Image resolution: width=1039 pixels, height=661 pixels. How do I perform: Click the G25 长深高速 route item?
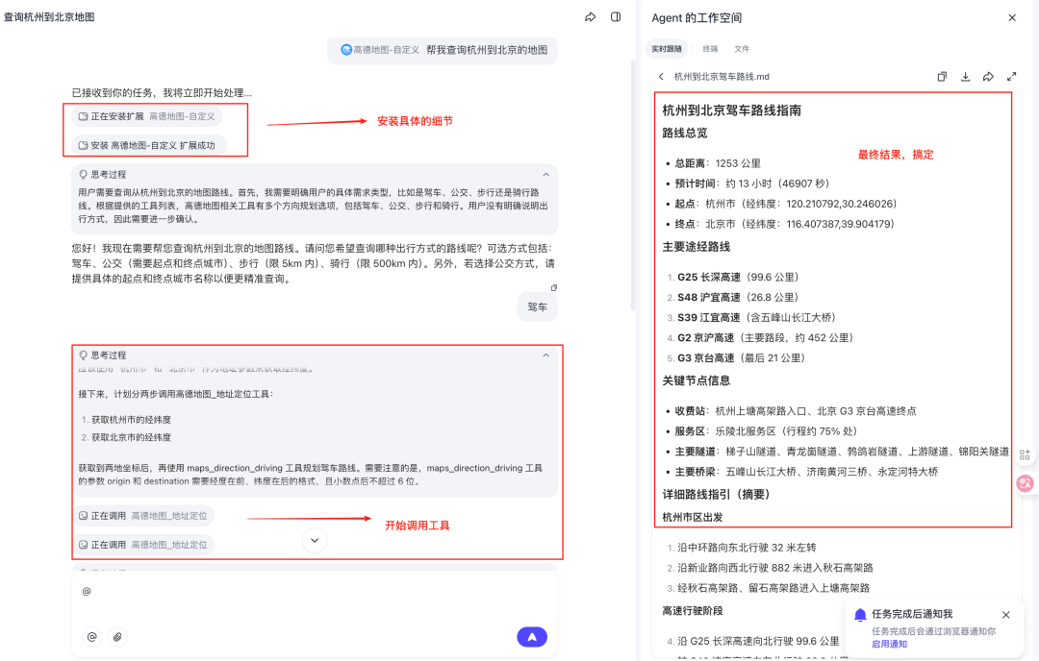738,278
